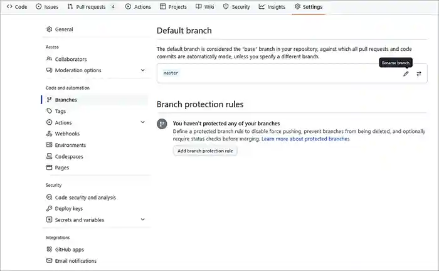Open Code security and analysis settings
Viewport: 439px width, 271px height.
(x=85, y=197)
